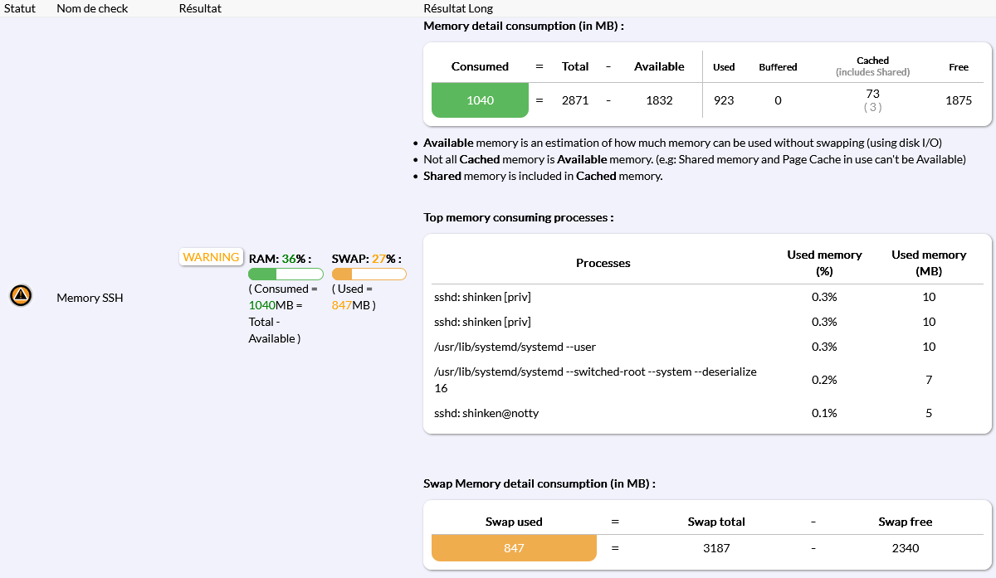The image size is (996, 578).
Task: Click the Memory SSH check name
Action: pyautogui.click(x=90, y=297)
